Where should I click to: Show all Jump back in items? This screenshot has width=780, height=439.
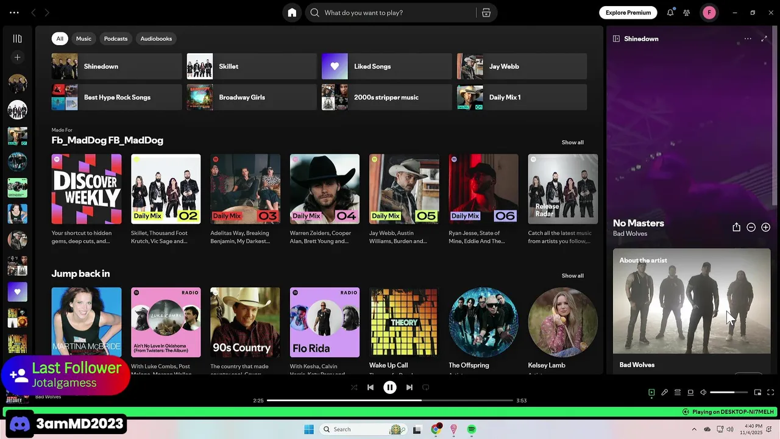572,276
